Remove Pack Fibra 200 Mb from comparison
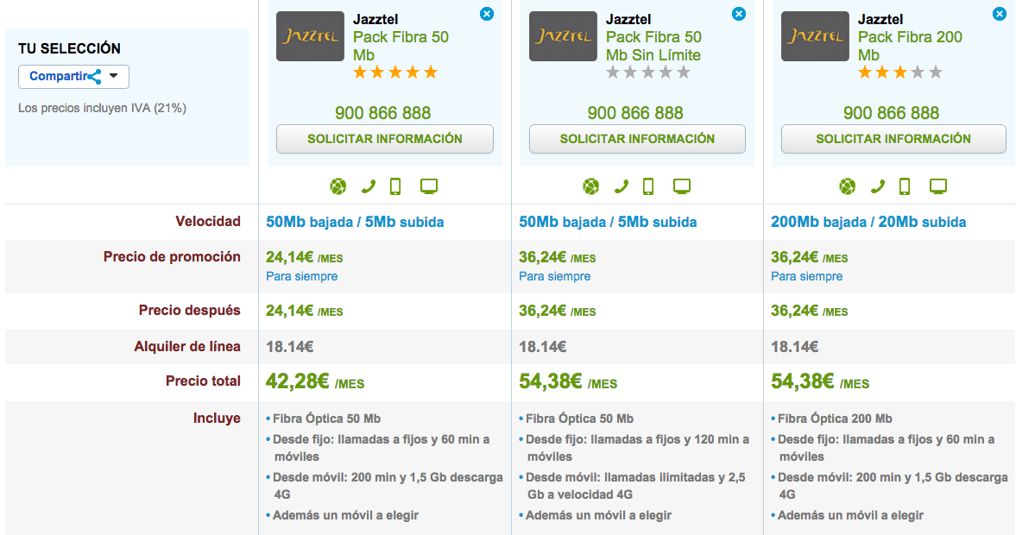Image resolution: width=1016 pixels, height=535 pixels. point(999,14)
